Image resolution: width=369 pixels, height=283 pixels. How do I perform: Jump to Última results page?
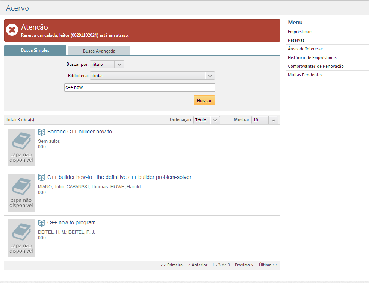tap(268, 265)
